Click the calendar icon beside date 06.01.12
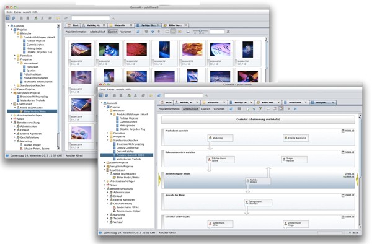The height and width of the screenshot is (244, 372). (343, 131)
